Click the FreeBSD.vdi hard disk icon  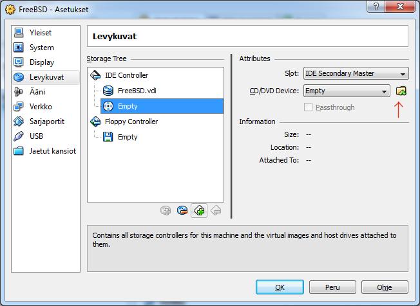tap(108, 91)
